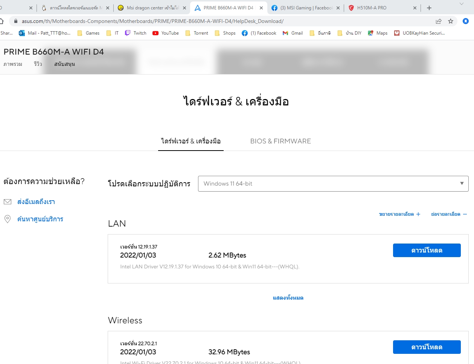Expand all details with ขยายรายละเอียด +

pos(400,214)
